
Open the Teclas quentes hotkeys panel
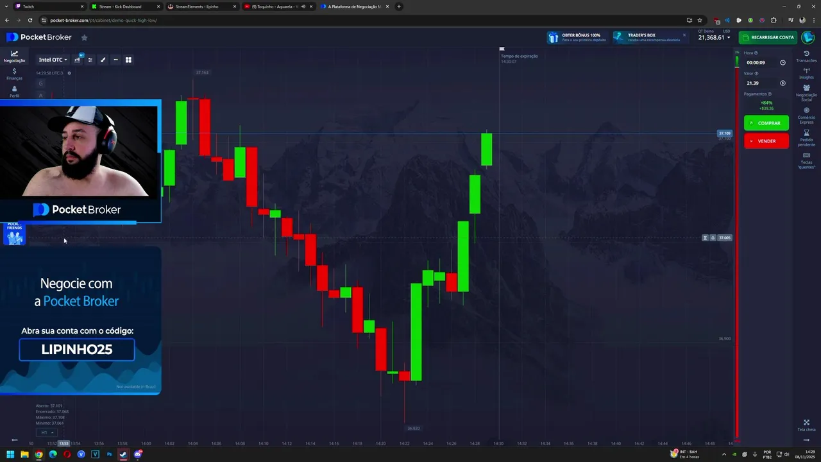tap(806, 160)
